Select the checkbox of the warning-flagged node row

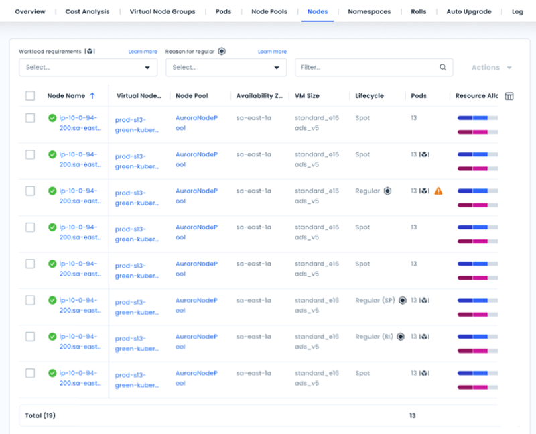30,191
